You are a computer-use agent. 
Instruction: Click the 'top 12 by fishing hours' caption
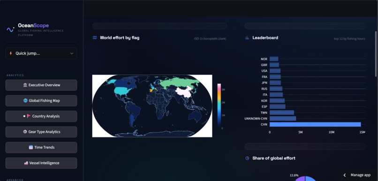click(x=349, y=38)
